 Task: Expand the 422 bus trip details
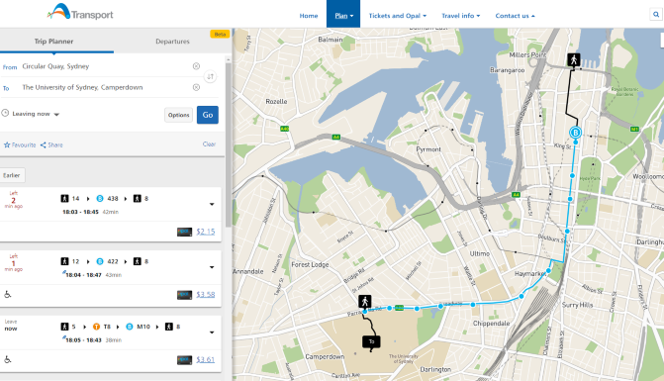(212, 267)
